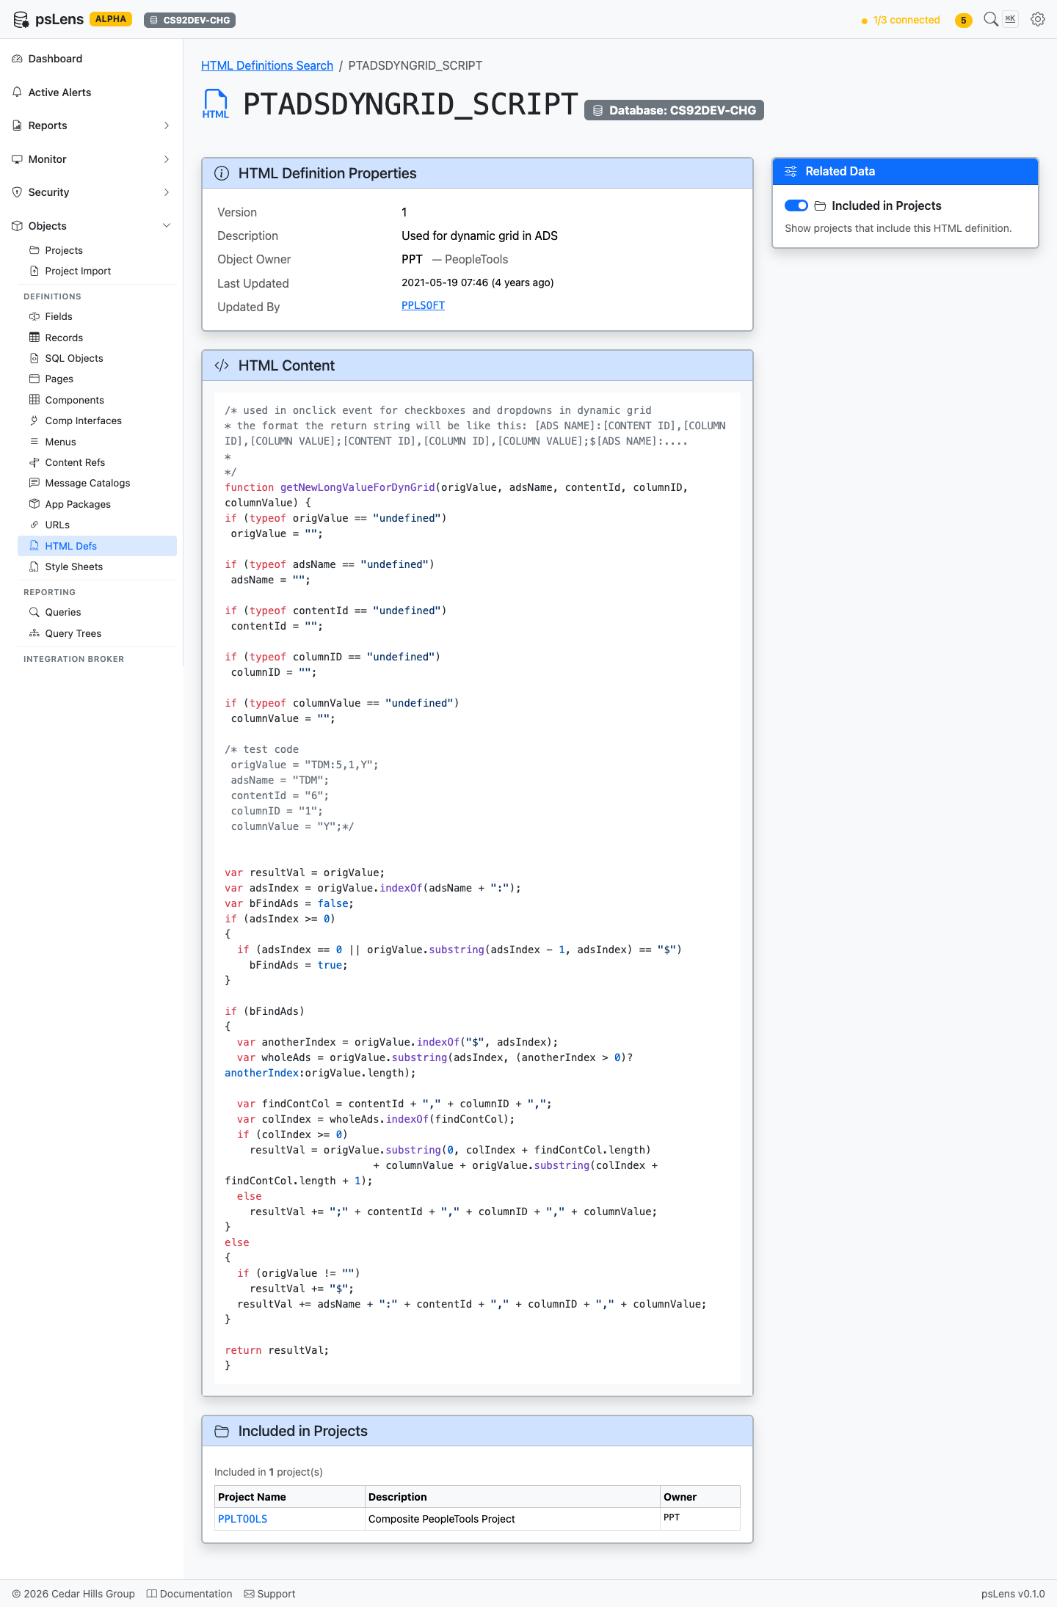Click the URLs link icon
Screen dimensions: 1057x1607
[x=34, y=525]
